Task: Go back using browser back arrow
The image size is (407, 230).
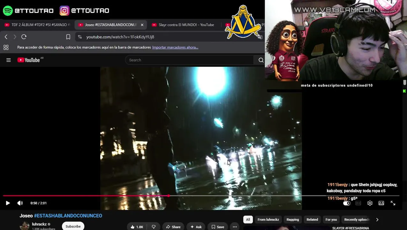Action: pyautogui.click(x=6, y=37)
